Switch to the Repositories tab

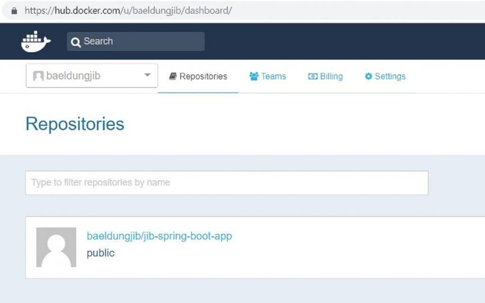click(x=203, y=76)
